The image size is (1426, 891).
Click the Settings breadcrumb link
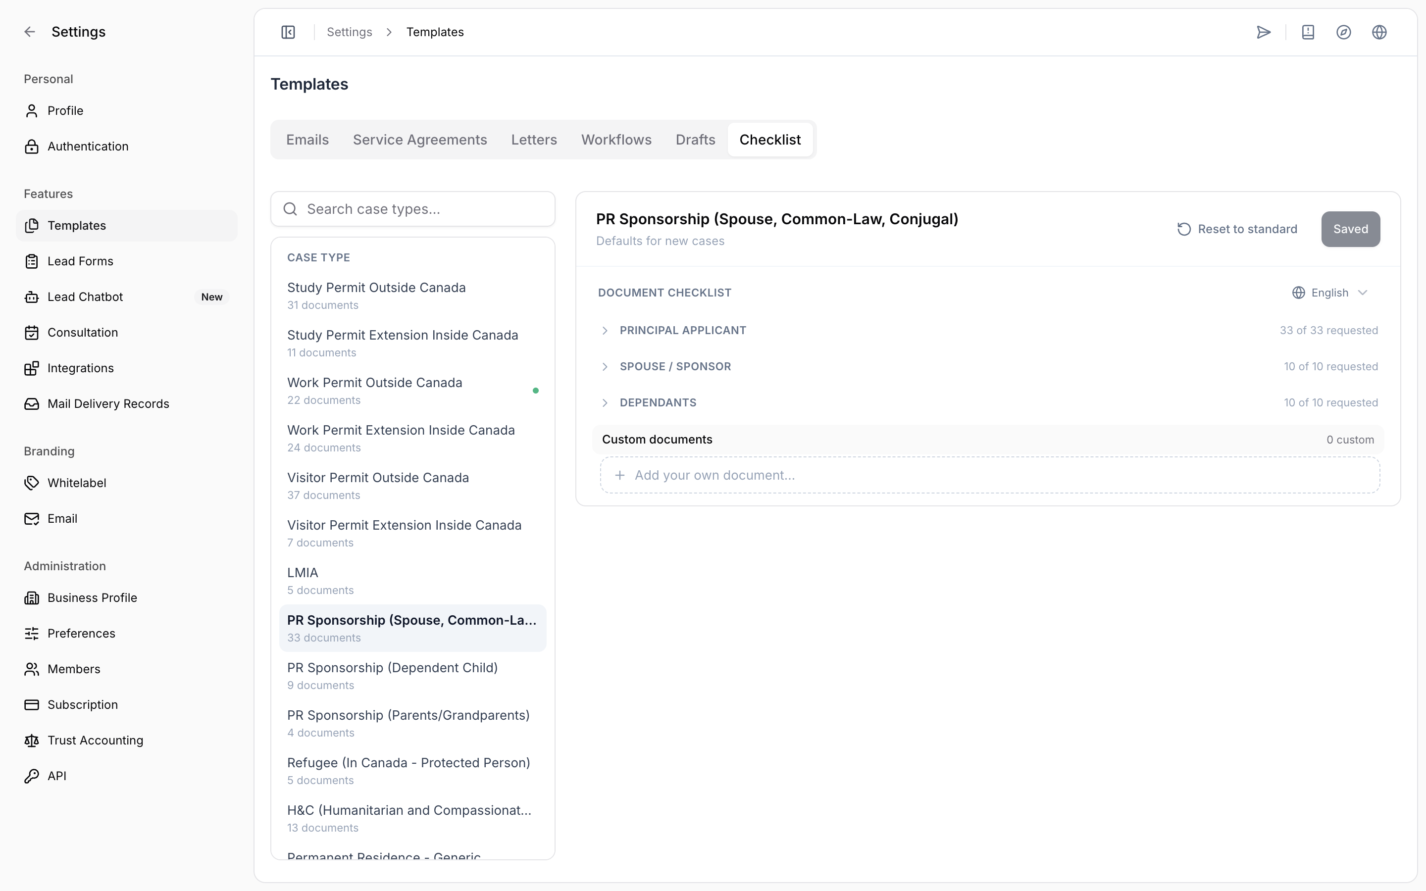coord(350,32)
